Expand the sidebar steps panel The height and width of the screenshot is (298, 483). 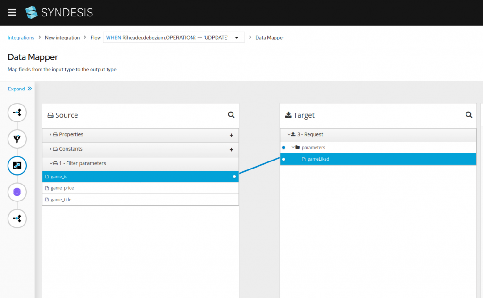tap(20, 89)
